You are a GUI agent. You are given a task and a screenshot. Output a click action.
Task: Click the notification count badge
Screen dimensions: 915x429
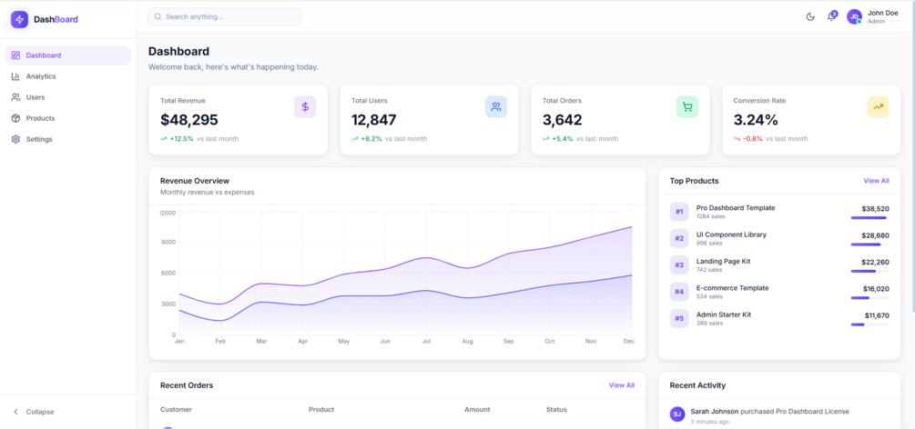835,14
